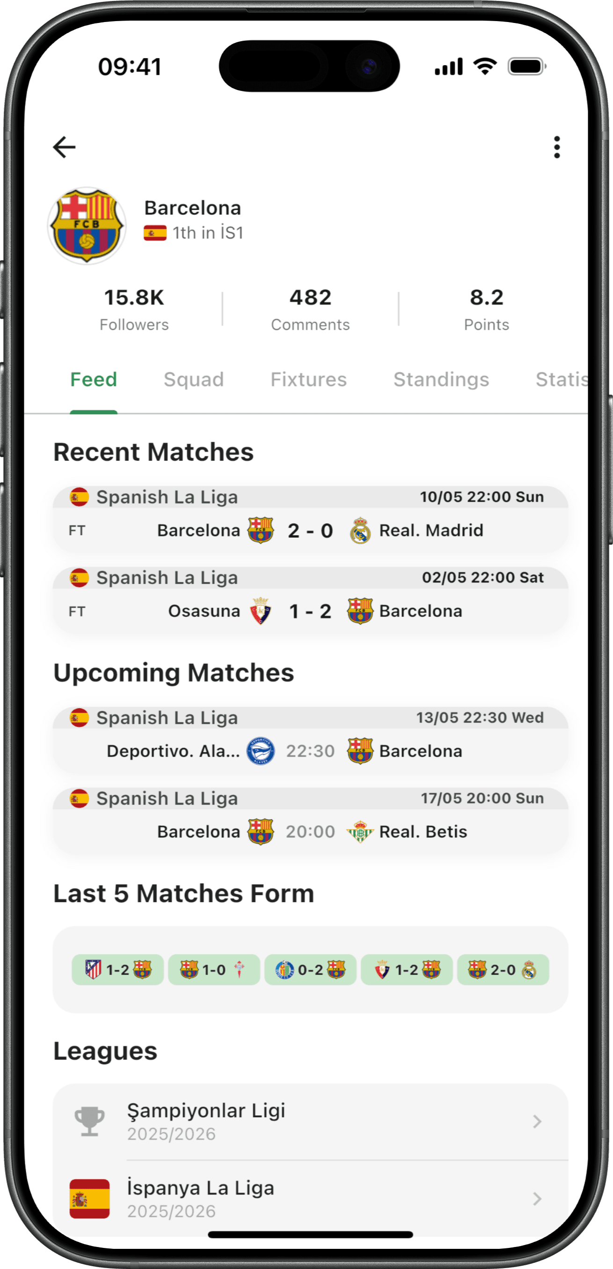This screenshot has width=613, height=1269.
Task: Select the 0-2 form result chip
Action: [x=310, y=970]
